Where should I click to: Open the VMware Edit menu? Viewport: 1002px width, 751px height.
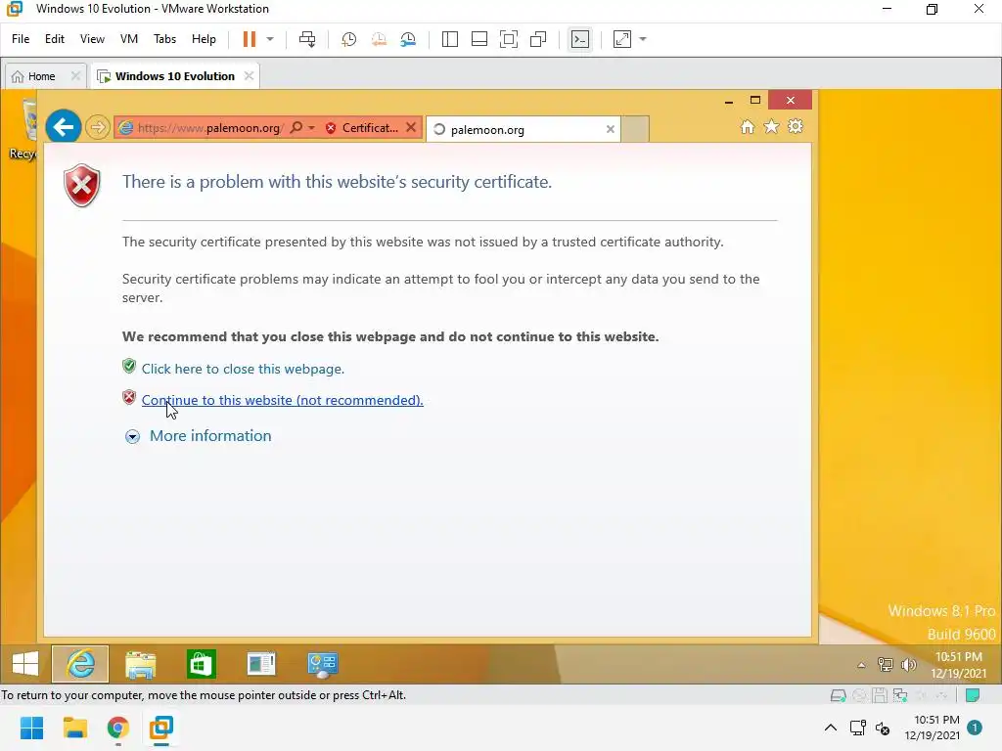55,39
